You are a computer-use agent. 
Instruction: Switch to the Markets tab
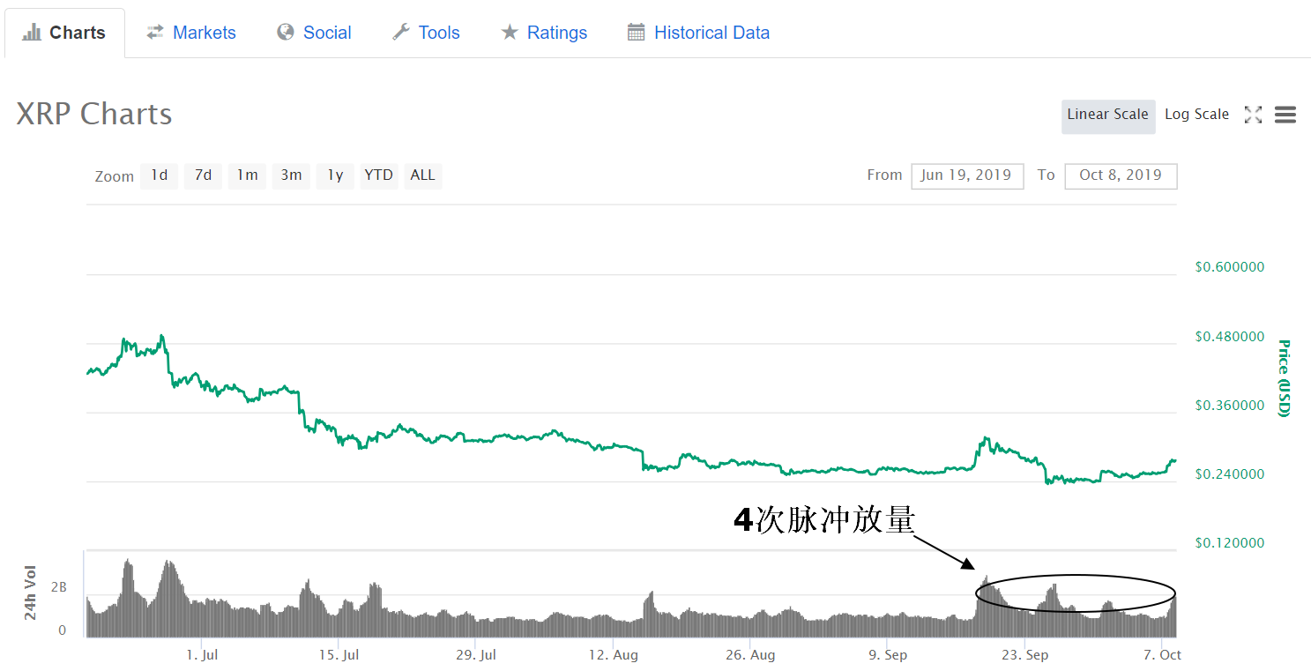[191, 34]
